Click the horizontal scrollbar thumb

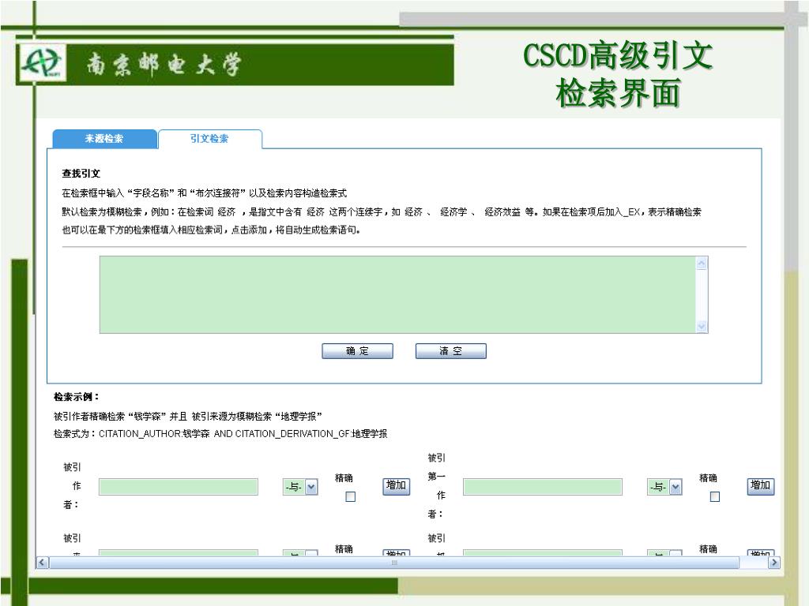394,563
